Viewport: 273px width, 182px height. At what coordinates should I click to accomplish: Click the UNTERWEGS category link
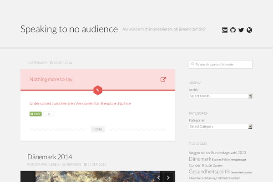71,164
